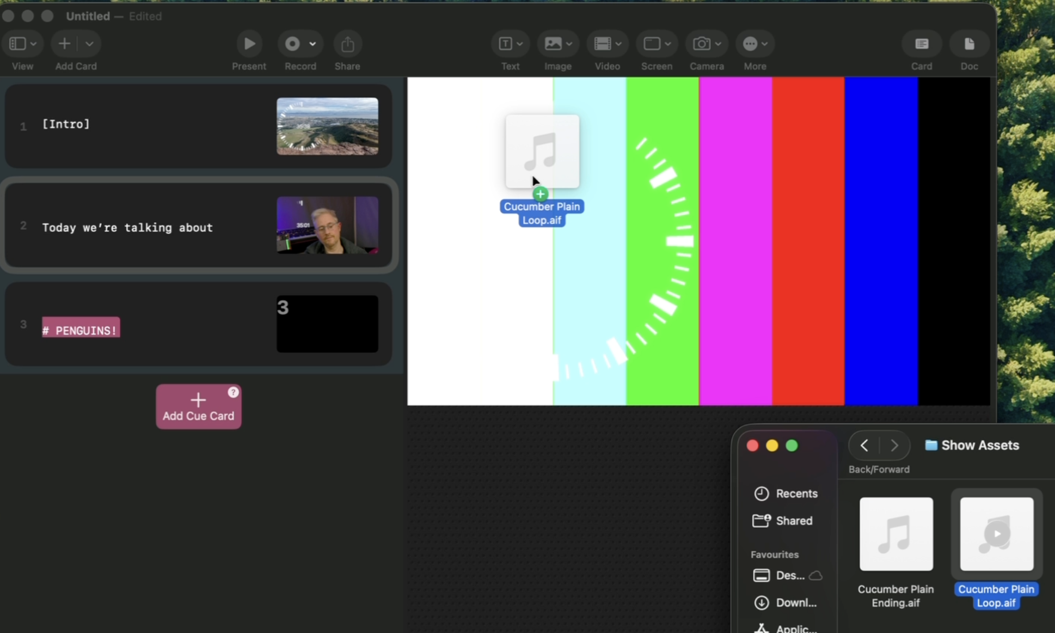The height and width of the screenshot is (633, 1055).
Task: Toggle the Card inspector panel
Action: [922, 44]
